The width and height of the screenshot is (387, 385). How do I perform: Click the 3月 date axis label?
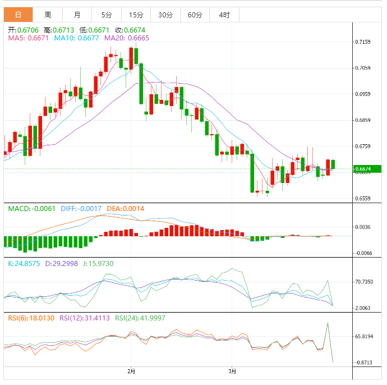tap(232, 372)
